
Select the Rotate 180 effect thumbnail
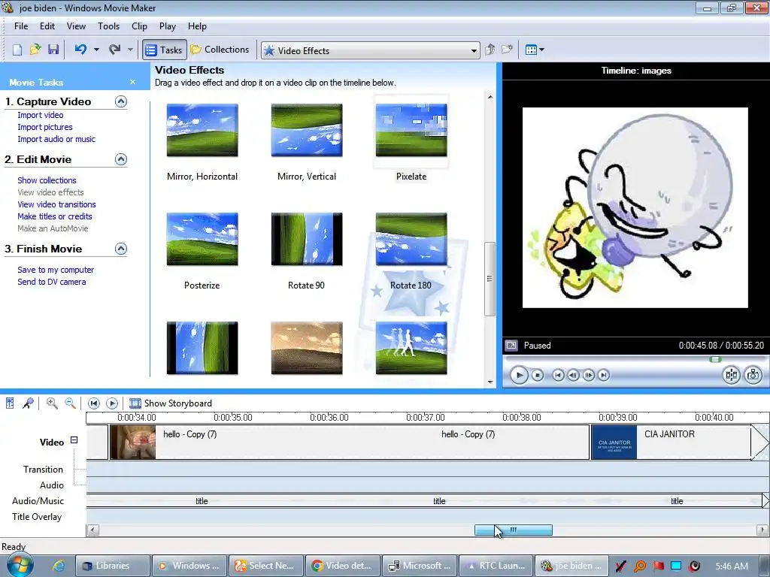pyautogui.click(x=411, y=239)
